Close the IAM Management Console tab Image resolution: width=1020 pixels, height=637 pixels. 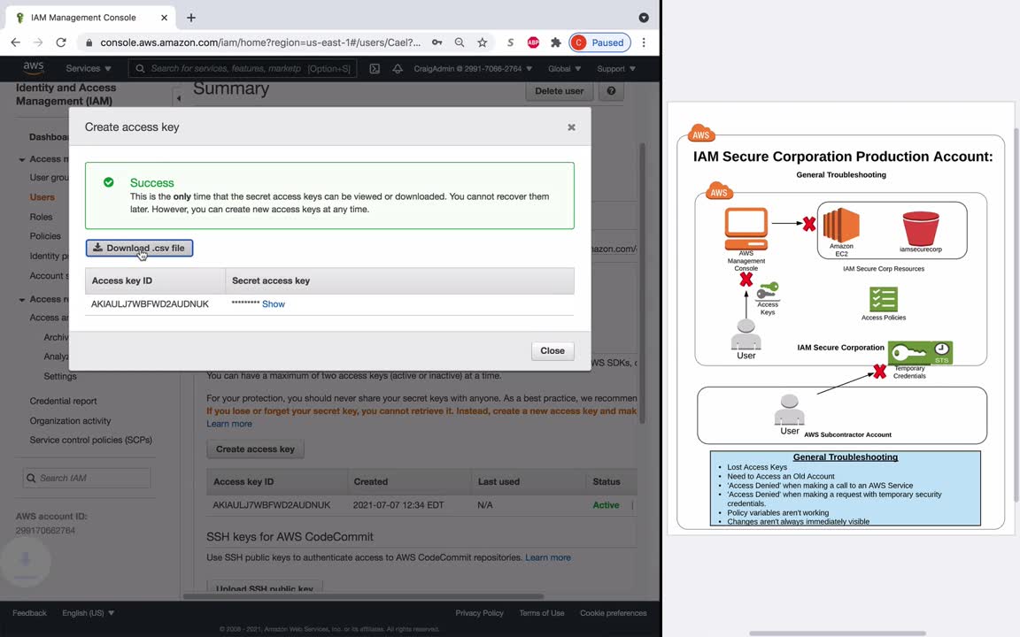pos(164,18)
